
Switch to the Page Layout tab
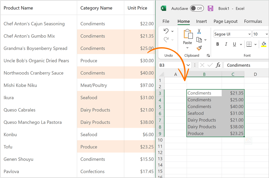(x=225, y=21)
